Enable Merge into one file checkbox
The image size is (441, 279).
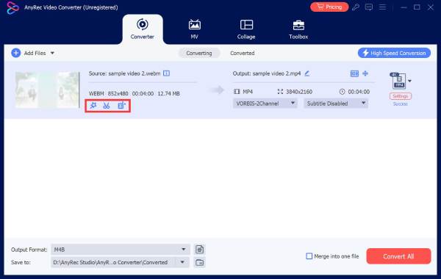(x=309, y=256)
